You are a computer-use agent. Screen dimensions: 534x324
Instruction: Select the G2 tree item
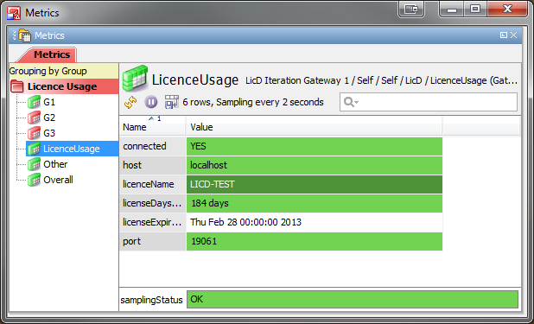click(x=49, y=118)
